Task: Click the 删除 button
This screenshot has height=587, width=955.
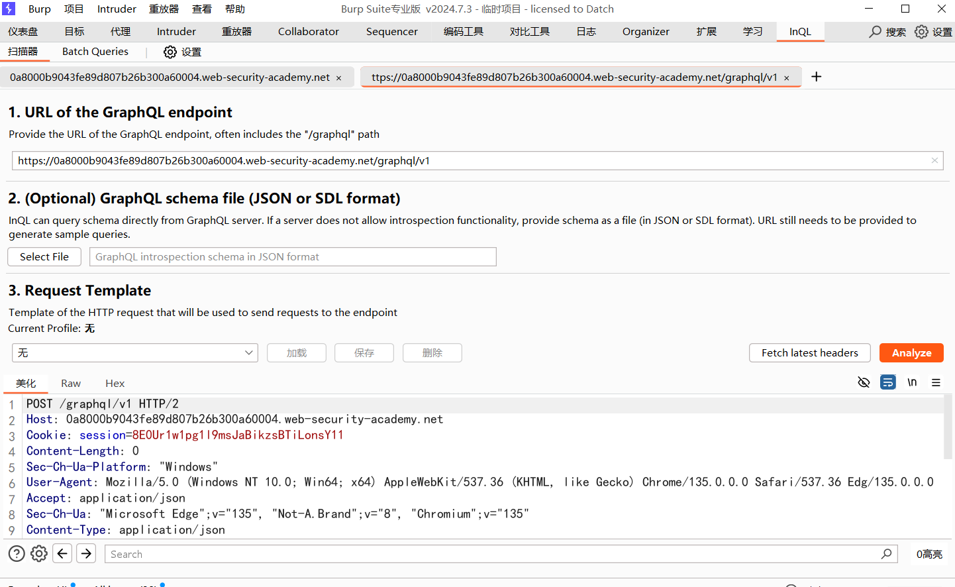Action: (432, 353)
